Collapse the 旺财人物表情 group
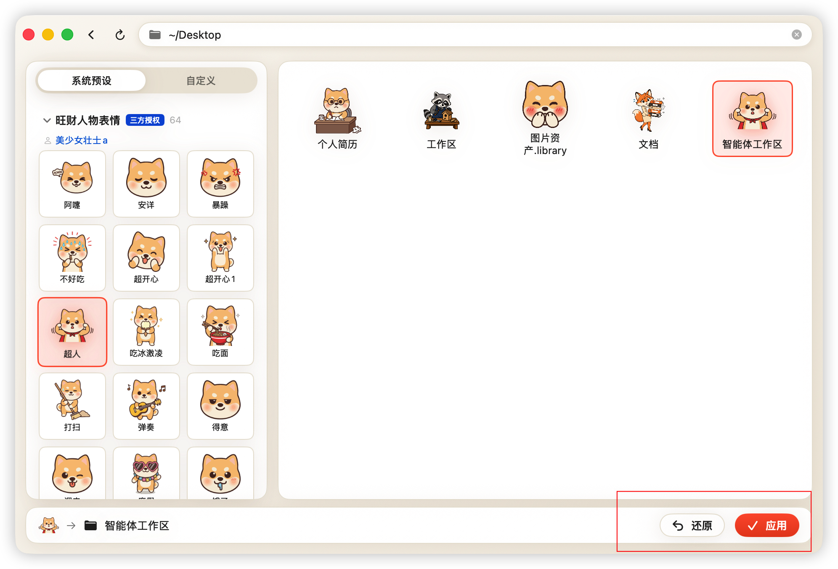The width and height of the screenshot is (838, 569). click(47, 120)
